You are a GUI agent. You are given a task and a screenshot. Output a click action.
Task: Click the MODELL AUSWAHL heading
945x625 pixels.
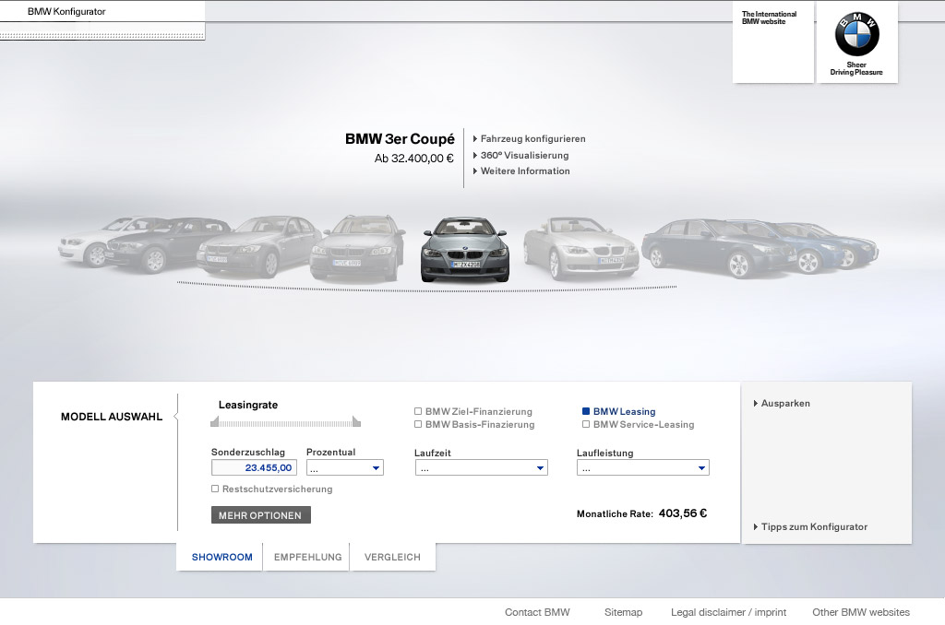point(112,417)
